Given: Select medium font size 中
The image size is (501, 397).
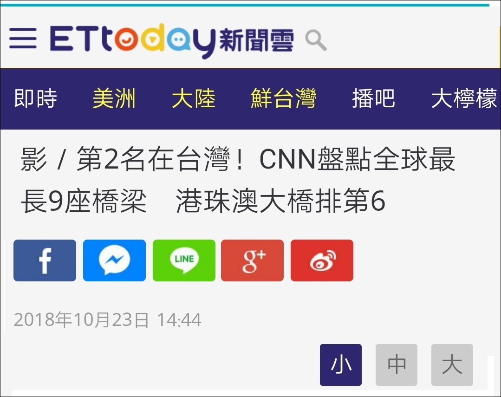Looking at the screenshot, I should [x=396, y=364].
